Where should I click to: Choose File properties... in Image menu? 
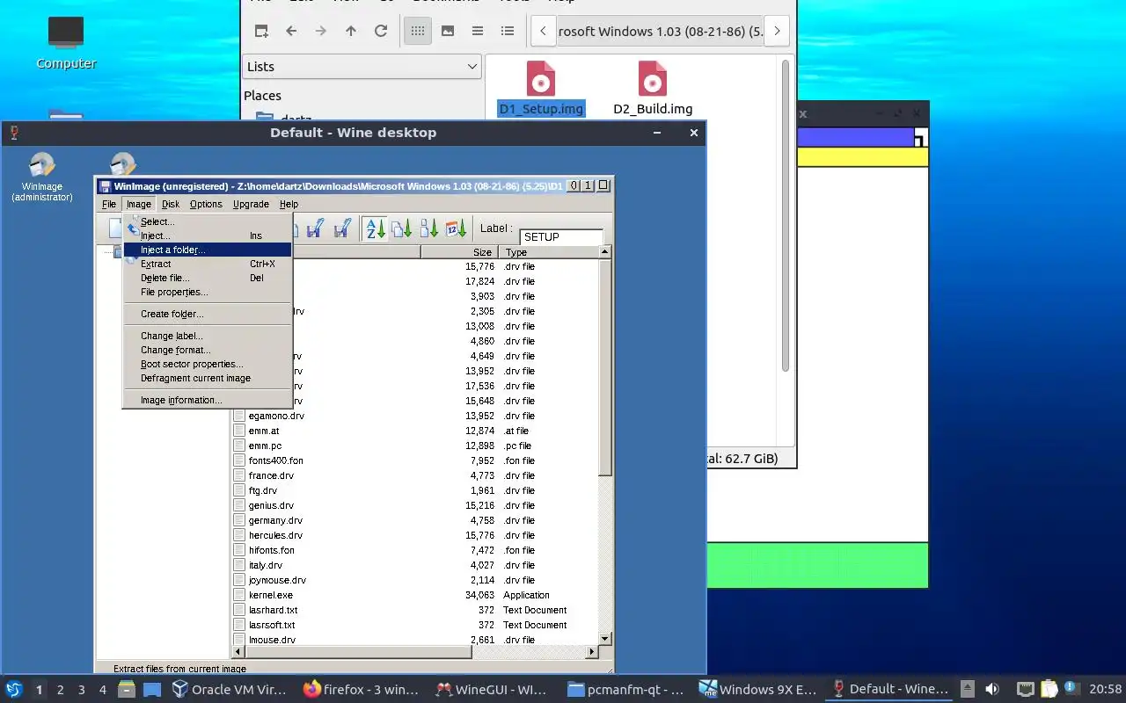(x=207, y=292)
